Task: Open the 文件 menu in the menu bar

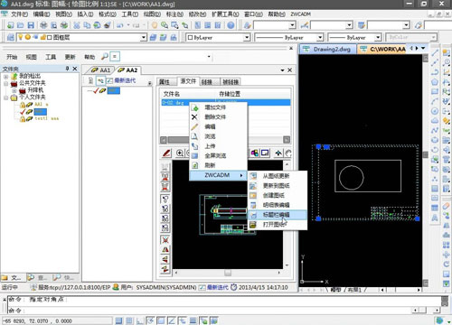Action: 19,14
